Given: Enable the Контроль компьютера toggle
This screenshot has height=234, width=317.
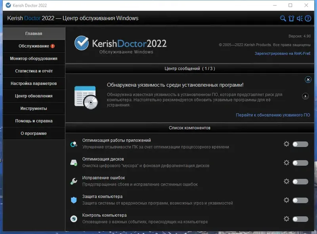Looking at the screenshot, I should pos(300,219).
